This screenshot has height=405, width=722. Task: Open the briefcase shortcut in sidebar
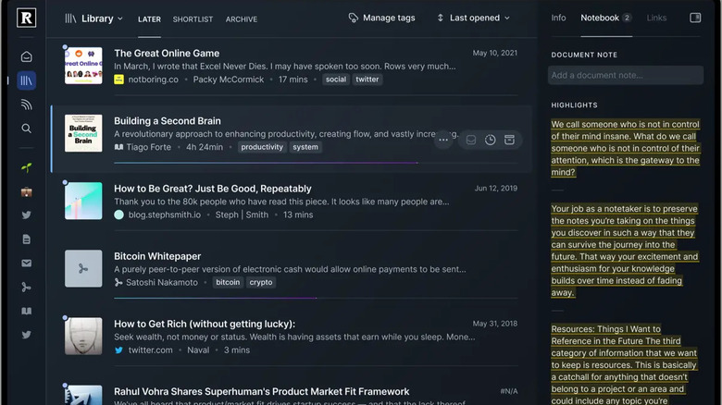coord(26,192)
